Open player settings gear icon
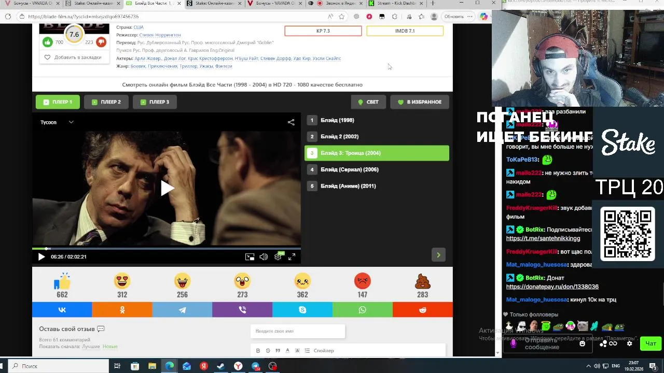This screenshot has width=664, height=373. point(278,256)
